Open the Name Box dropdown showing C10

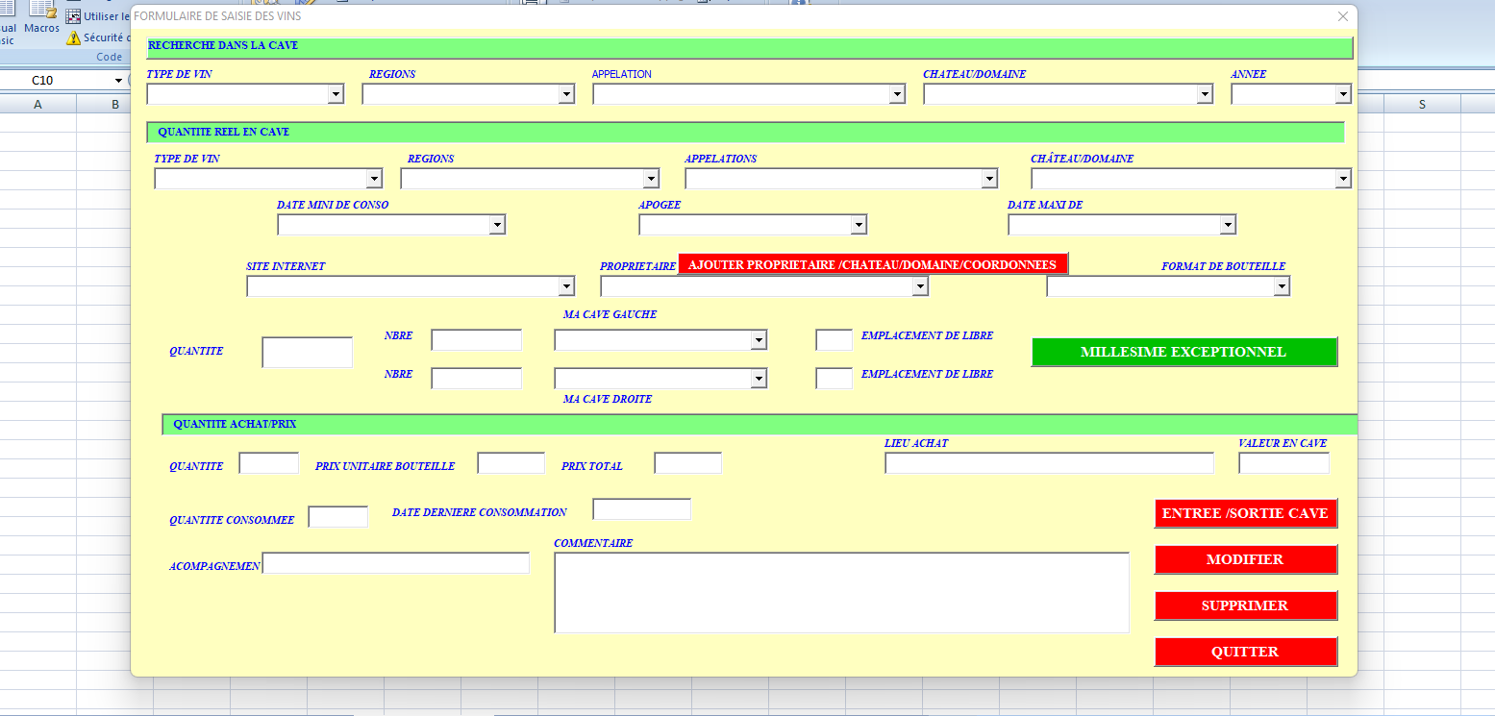(119, 81)
